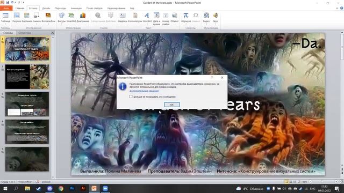Save the presentation from quick access toolbar

pos(8,2)
